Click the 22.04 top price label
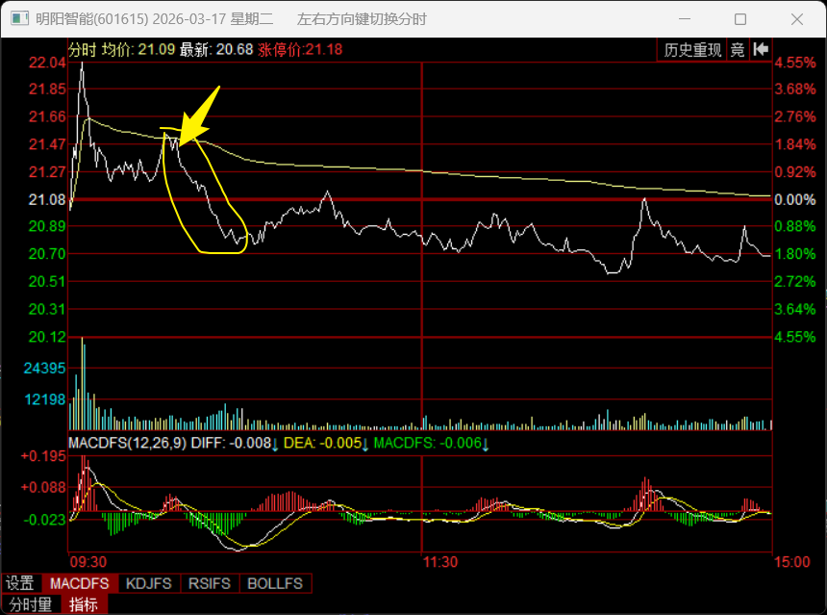Viewport: 827px width, 615px height. (47, 63)
